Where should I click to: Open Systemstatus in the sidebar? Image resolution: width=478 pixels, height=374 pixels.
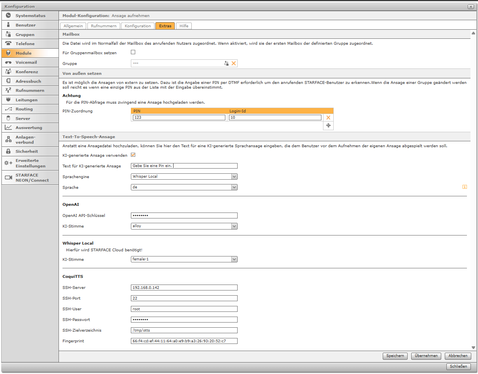tap(30, 16)
